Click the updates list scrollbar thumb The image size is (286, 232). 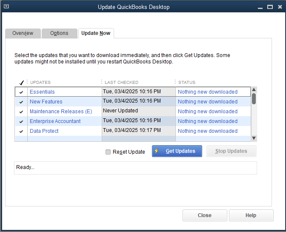tap(254, 99)
